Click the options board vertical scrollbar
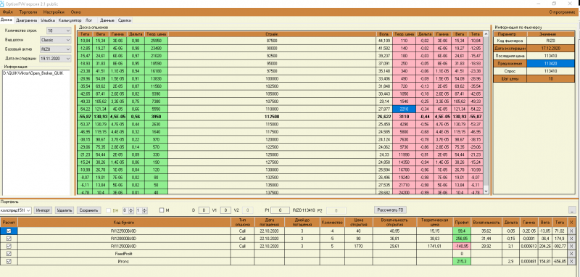The width and height of the screenshot is (580, 277). tap(486, 113)
